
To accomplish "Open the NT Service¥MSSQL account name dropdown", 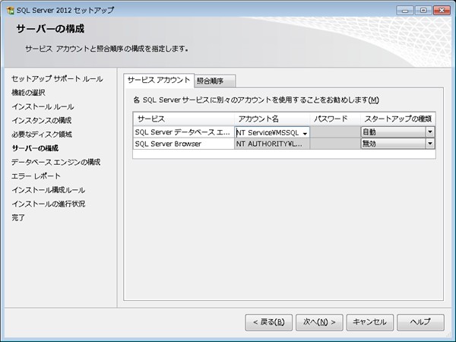I will [305, 133].
